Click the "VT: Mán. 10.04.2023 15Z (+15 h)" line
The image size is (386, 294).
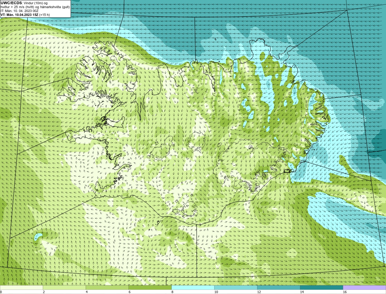(x=25, y=15)
